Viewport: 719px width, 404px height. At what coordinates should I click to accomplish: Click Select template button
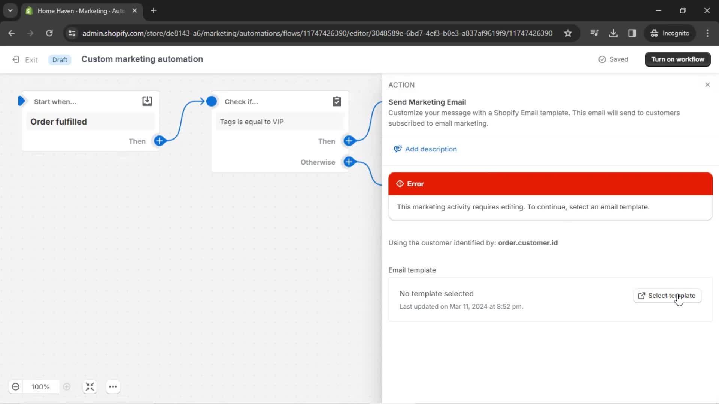(667, 296)
